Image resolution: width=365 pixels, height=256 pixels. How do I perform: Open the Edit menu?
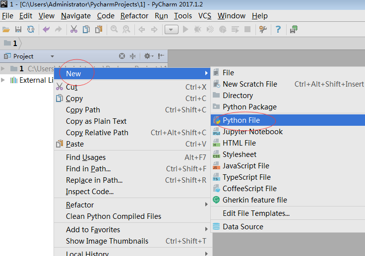26,16
